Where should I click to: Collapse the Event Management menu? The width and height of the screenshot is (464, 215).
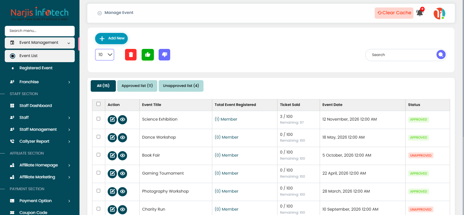point(40,43)
